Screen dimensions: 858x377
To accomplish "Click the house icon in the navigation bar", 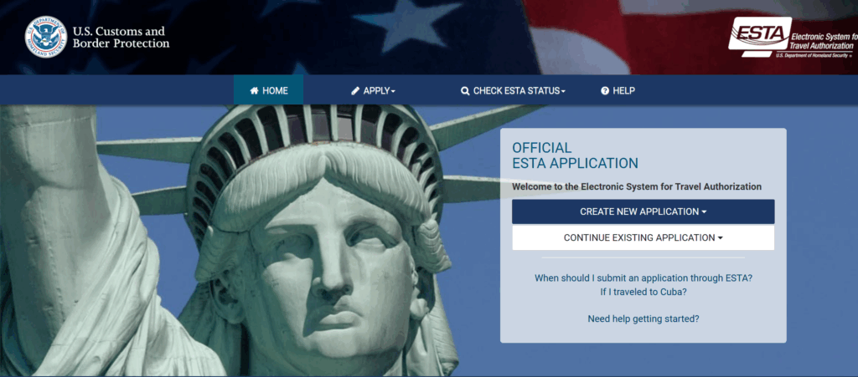I will (254, 90).
